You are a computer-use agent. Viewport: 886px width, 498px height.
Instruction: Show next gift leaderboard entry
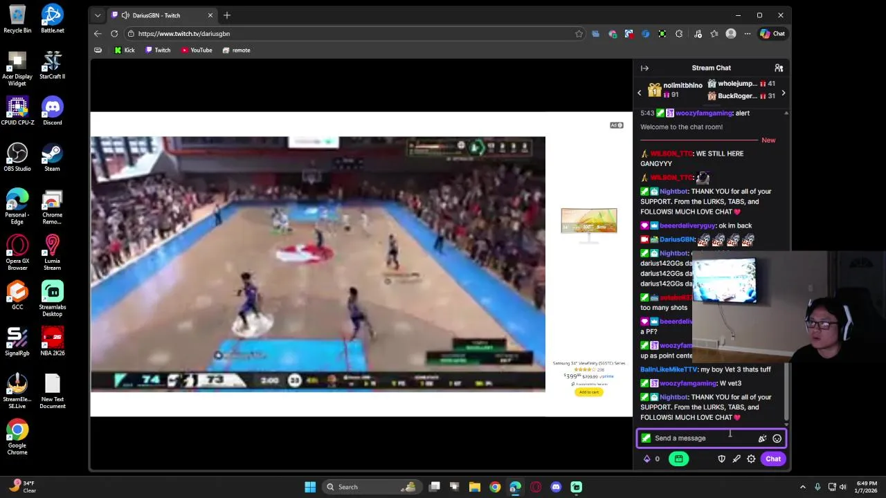click(783, 93)
